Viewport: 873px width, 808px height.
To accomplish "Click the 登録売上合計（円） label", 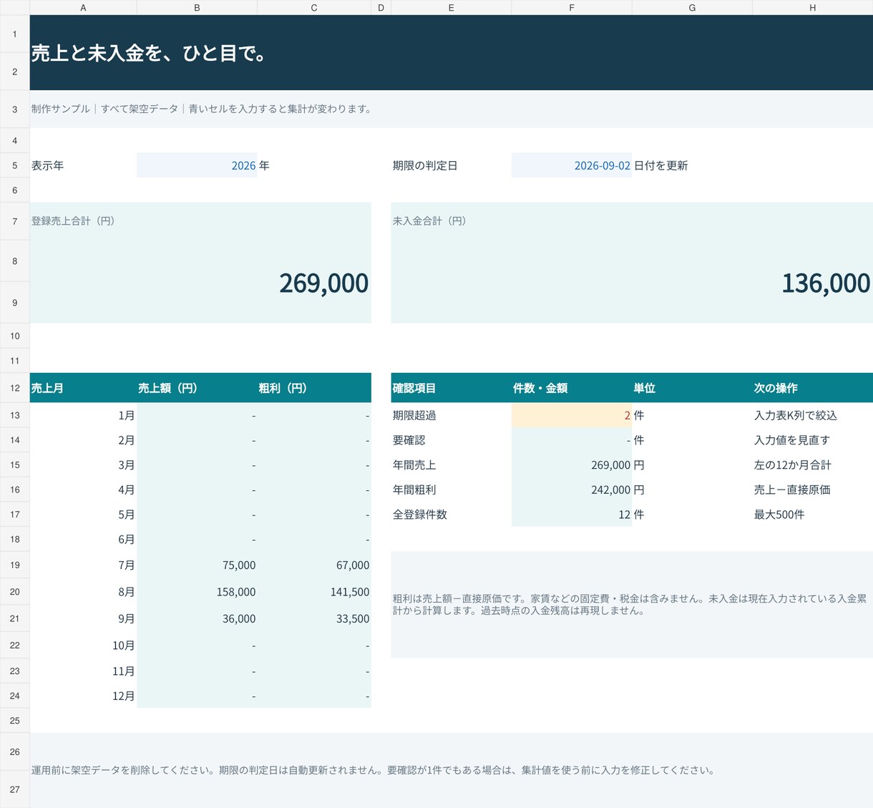I will click(x=73, y=221).
